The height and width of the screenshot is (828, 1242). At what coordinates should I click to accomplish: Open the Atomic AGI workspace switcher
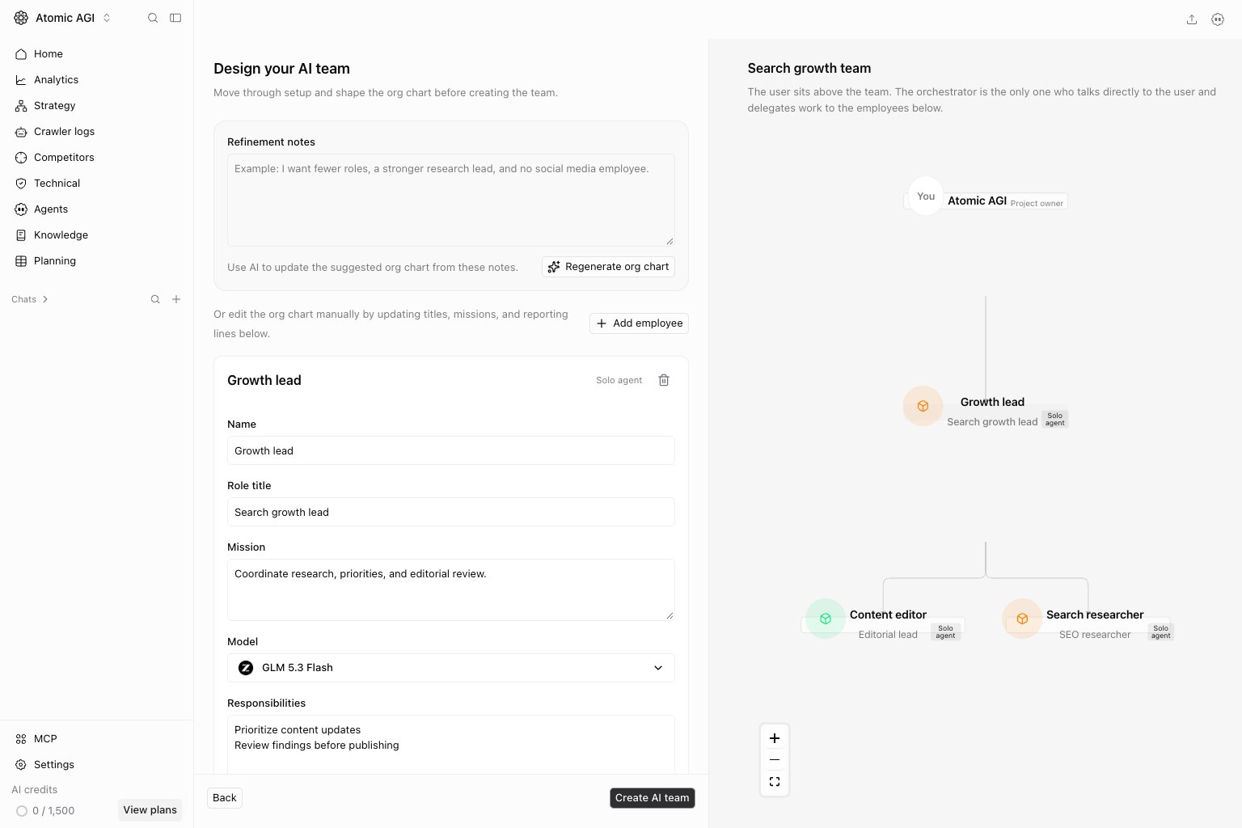(63, 18)
